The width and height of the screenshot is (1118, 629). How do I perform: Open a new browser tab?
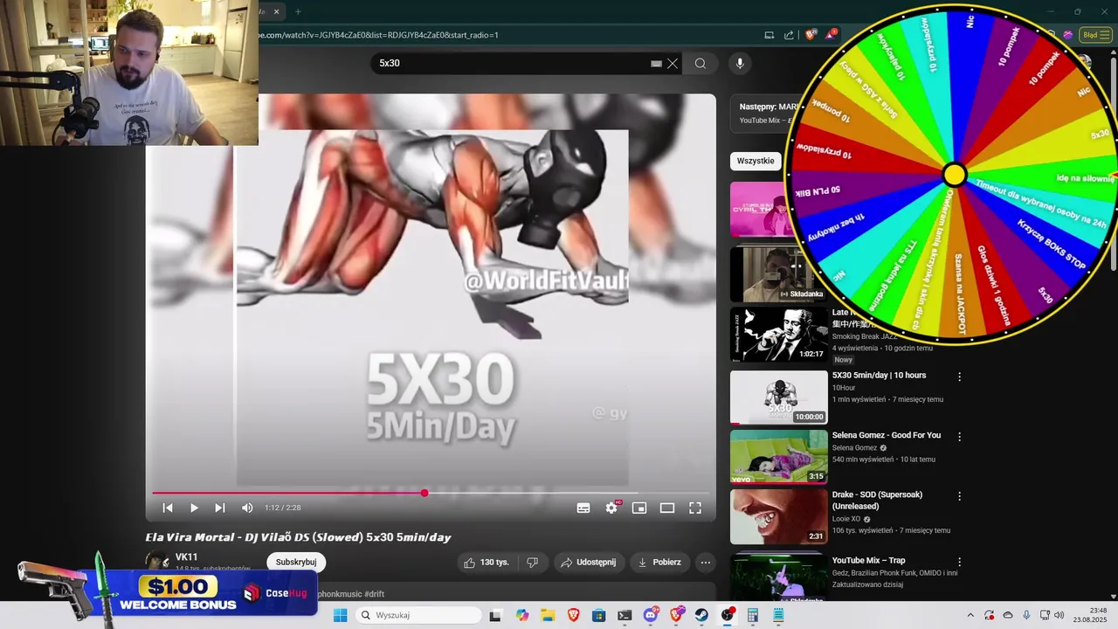tap(298, 11)
